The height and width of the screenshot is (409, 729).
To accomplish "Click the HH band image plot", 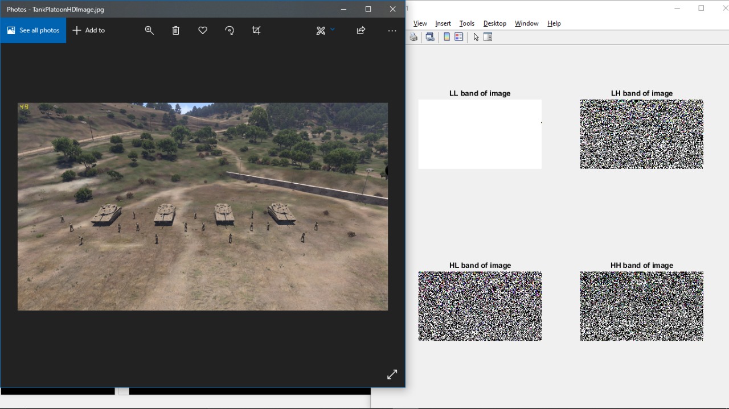I will click(x=642, y=306).
